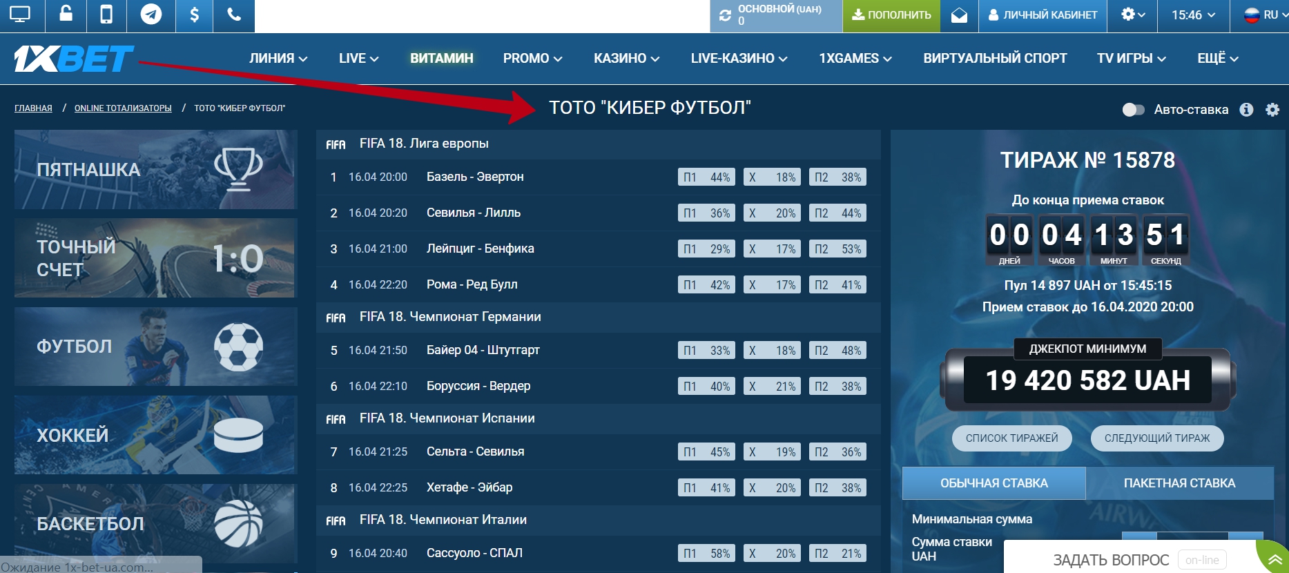This screenshot has height=573, width=1289.
Task: Open ВИРТУАЛЬНЫЙ СПОРТ section
Action: click(x=995, y=59)
